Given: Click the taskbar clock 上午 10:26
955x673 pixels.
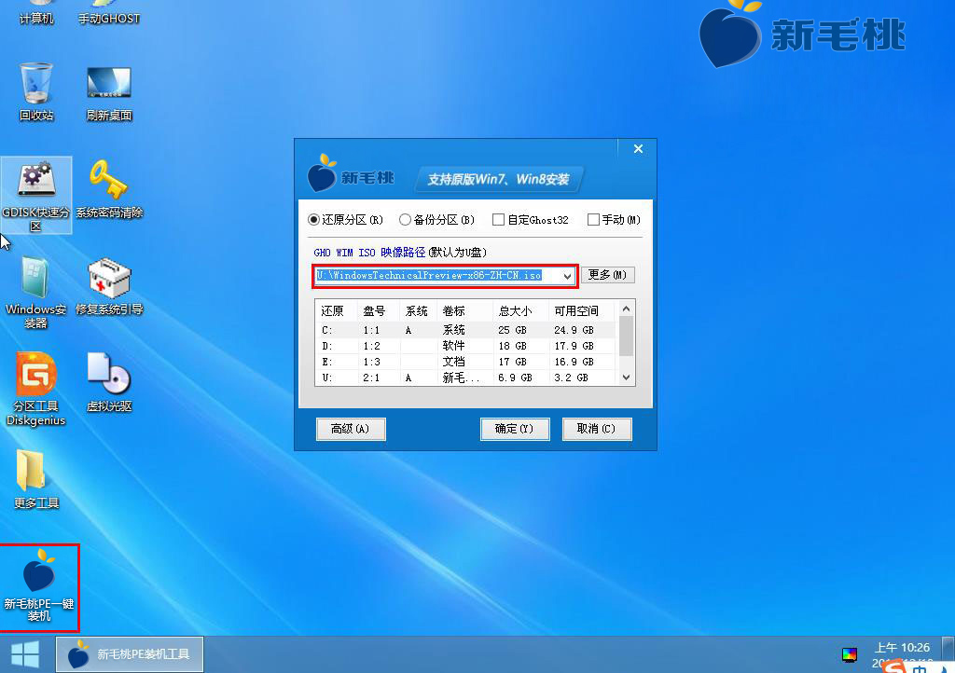Looking at the screenshot, I should coord(902,648).
